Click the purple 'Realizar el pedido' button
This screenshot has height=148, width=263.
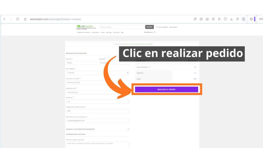[166, 89]
